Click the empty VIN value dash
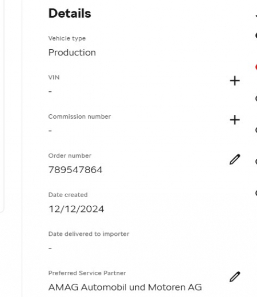 50,92
